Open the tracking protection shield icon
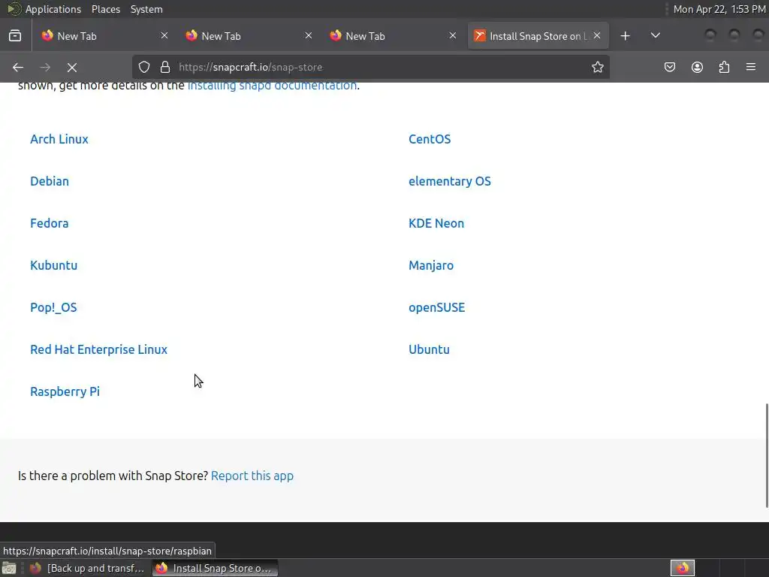Viewport: 769px width, 577px height. (143, 67)
